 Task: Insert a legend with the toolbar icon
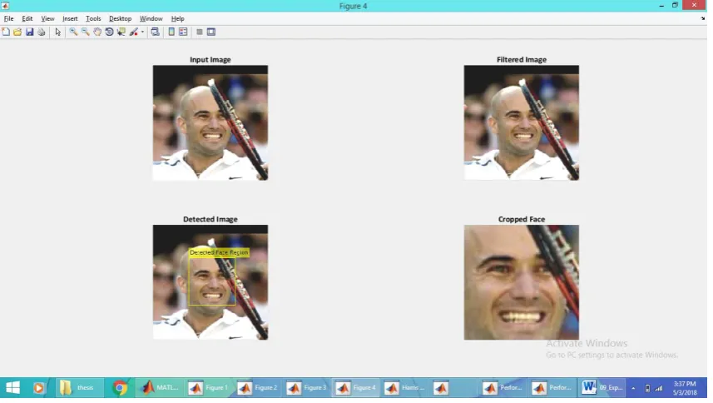(183, 32)
